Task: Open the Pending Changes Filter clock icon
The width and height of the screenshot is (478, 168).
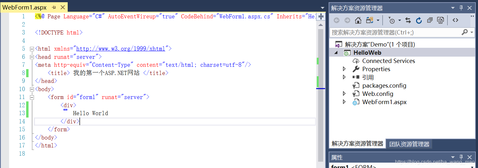Action: pyautogui.click(x=392, y=20)
